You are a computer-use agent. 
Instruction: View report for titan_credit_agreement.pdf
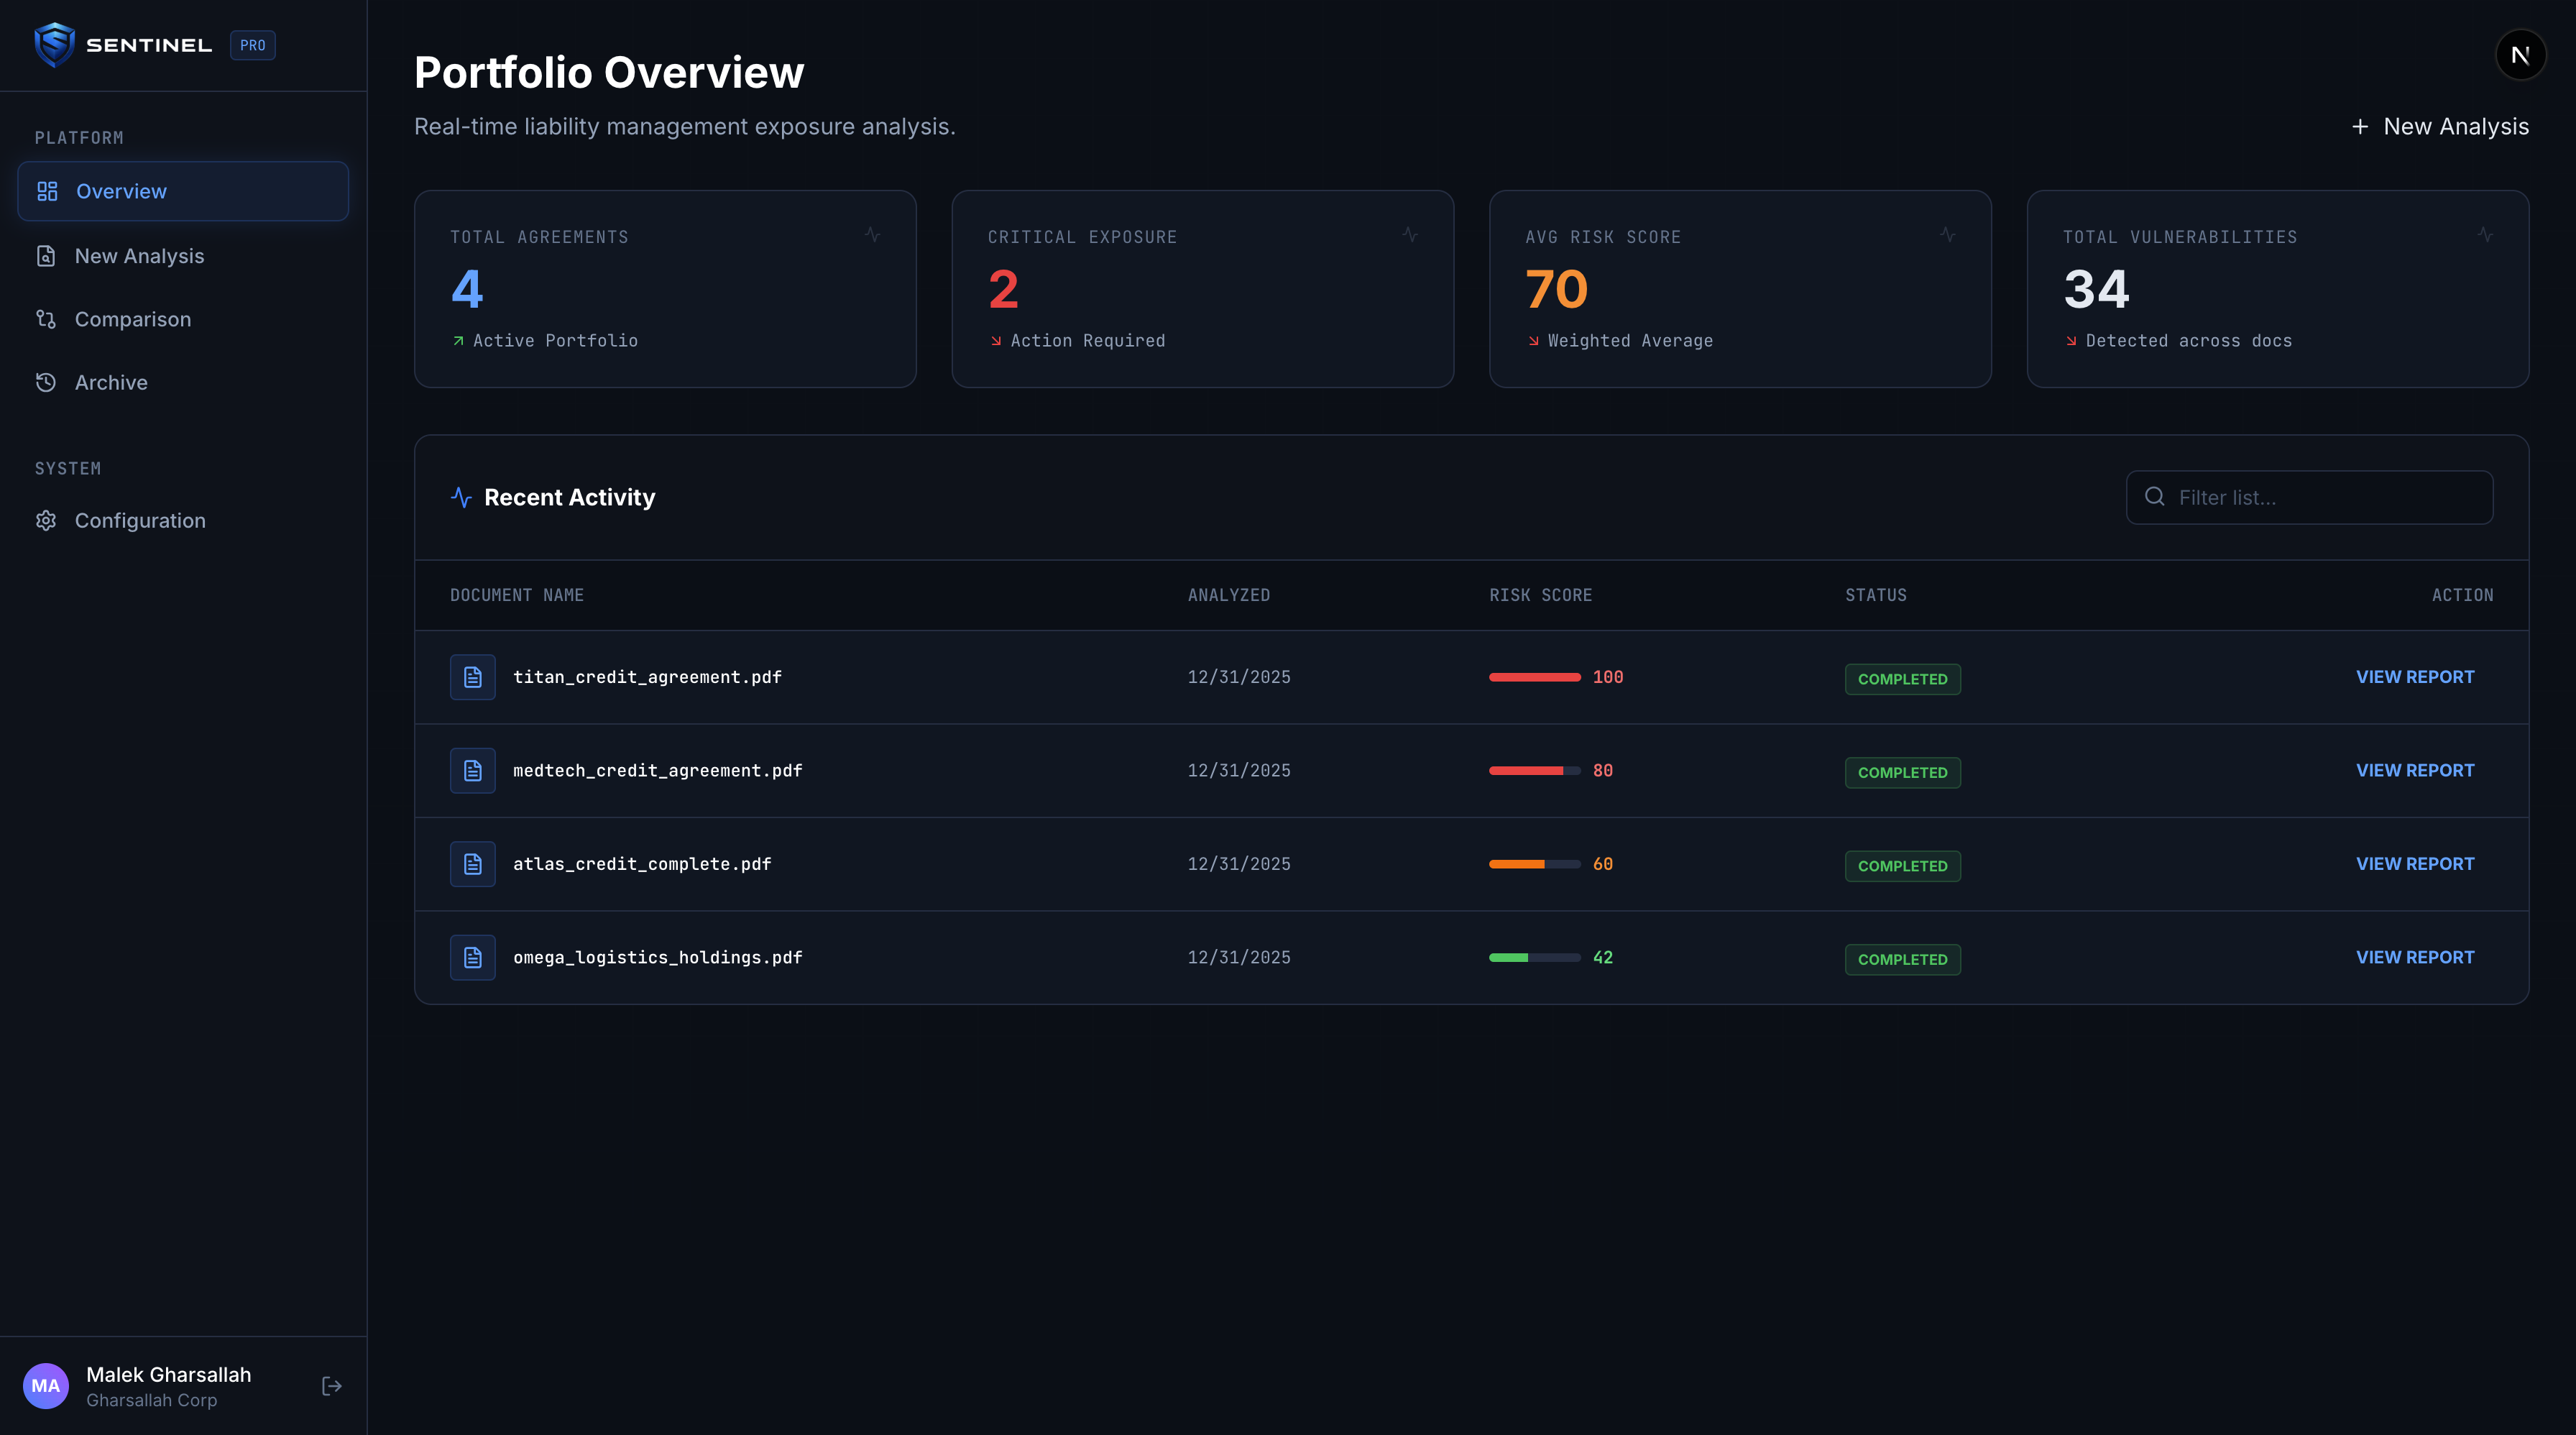click(2414, 677)
